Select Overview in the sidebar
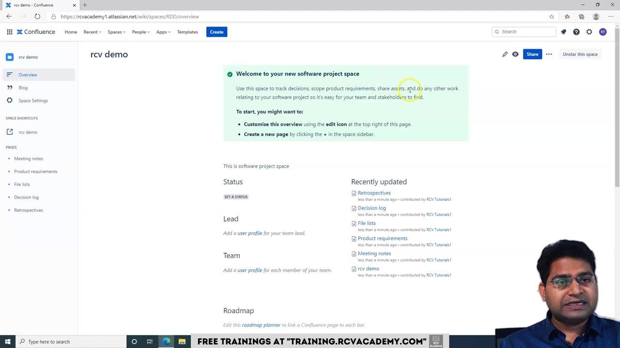Image resolution: width=620 pixels, height=348 pixels. tap(39, 75)
